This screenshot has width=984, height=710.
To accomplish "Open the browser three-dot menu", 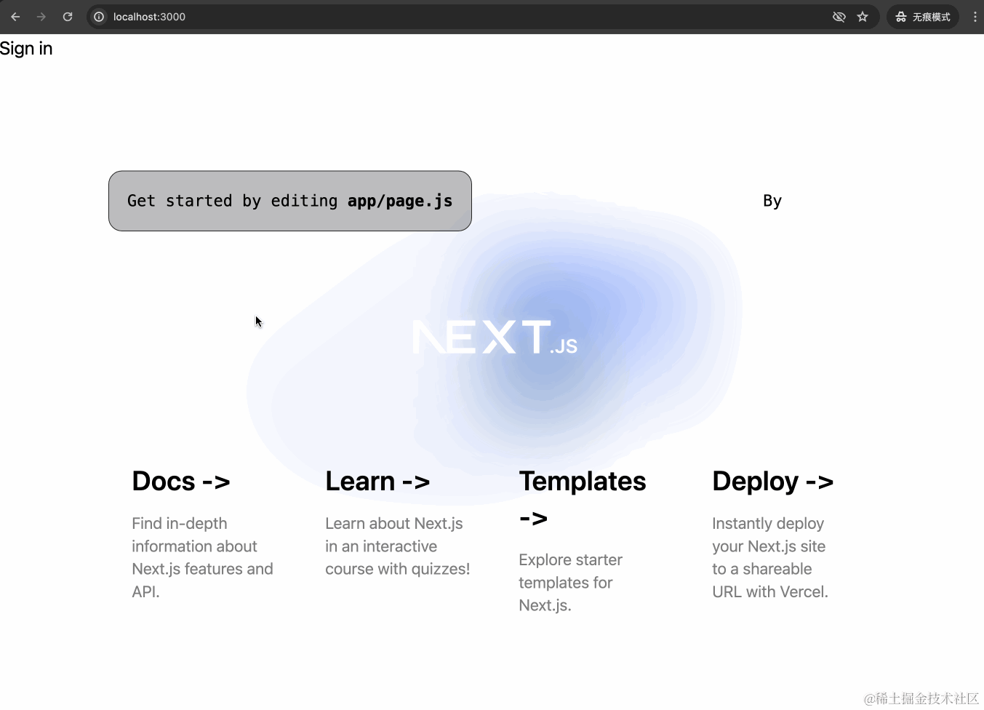I will [975, 17].
